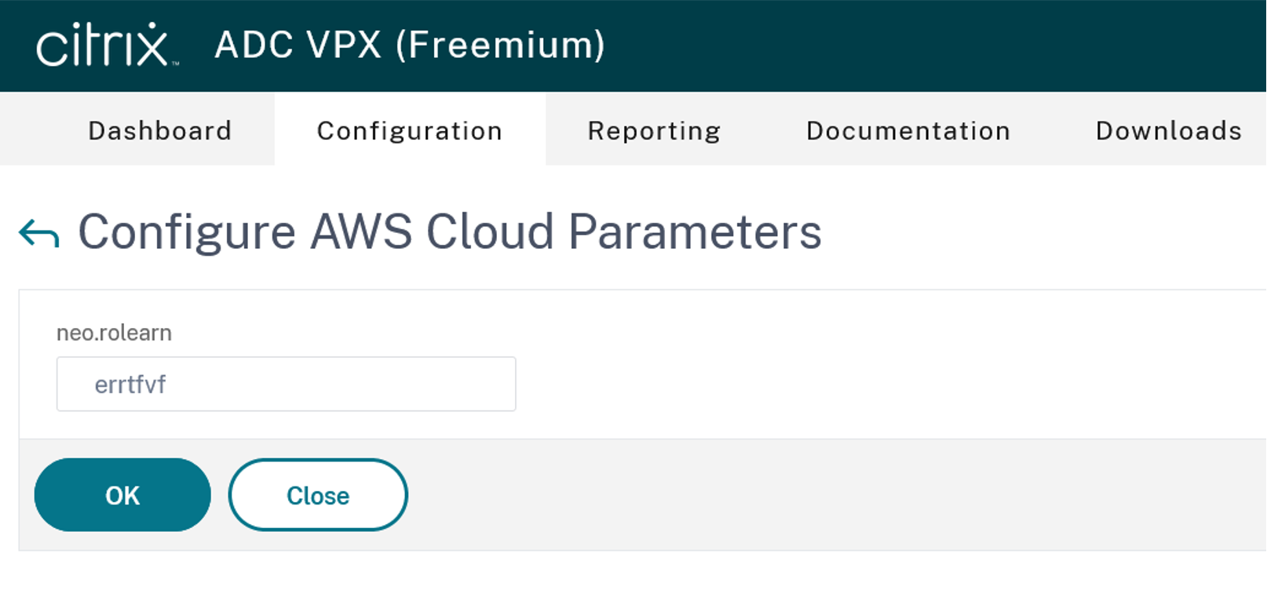The height and width of the screenshot is (590, 1267).
Task: Open the Dashboard tab
Action: click(160, 130)
